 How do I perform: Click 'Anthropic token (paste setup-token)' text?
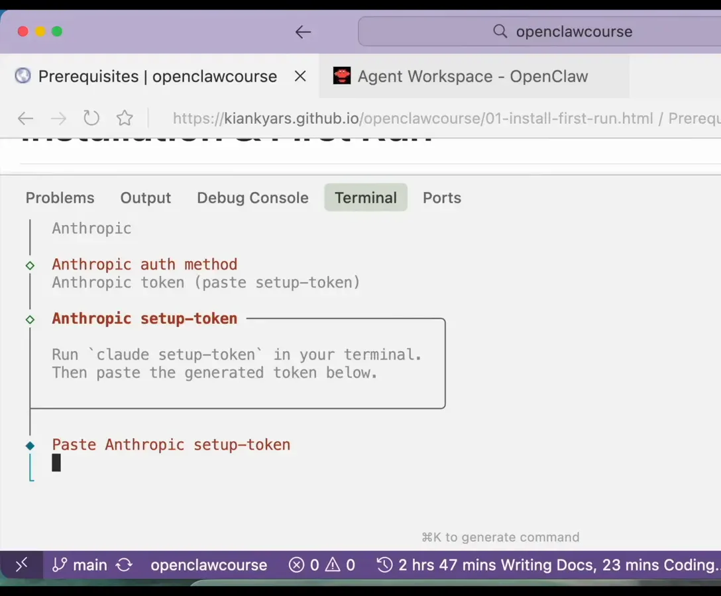pos(206,283)
